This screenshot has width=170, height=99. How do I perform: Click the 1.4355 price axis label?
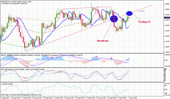pos(167,9)
